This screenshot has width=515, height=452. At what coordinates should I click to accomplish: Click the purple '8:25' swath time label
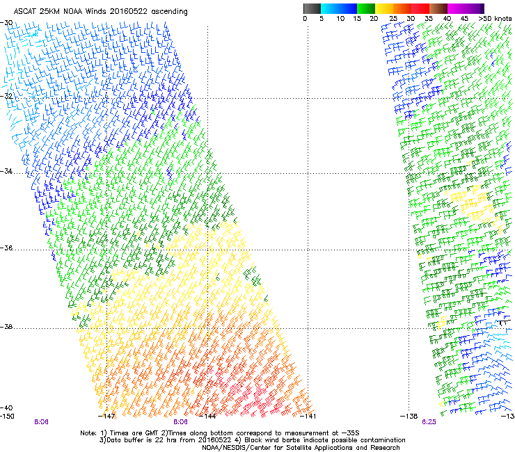[x=429, y=422]
